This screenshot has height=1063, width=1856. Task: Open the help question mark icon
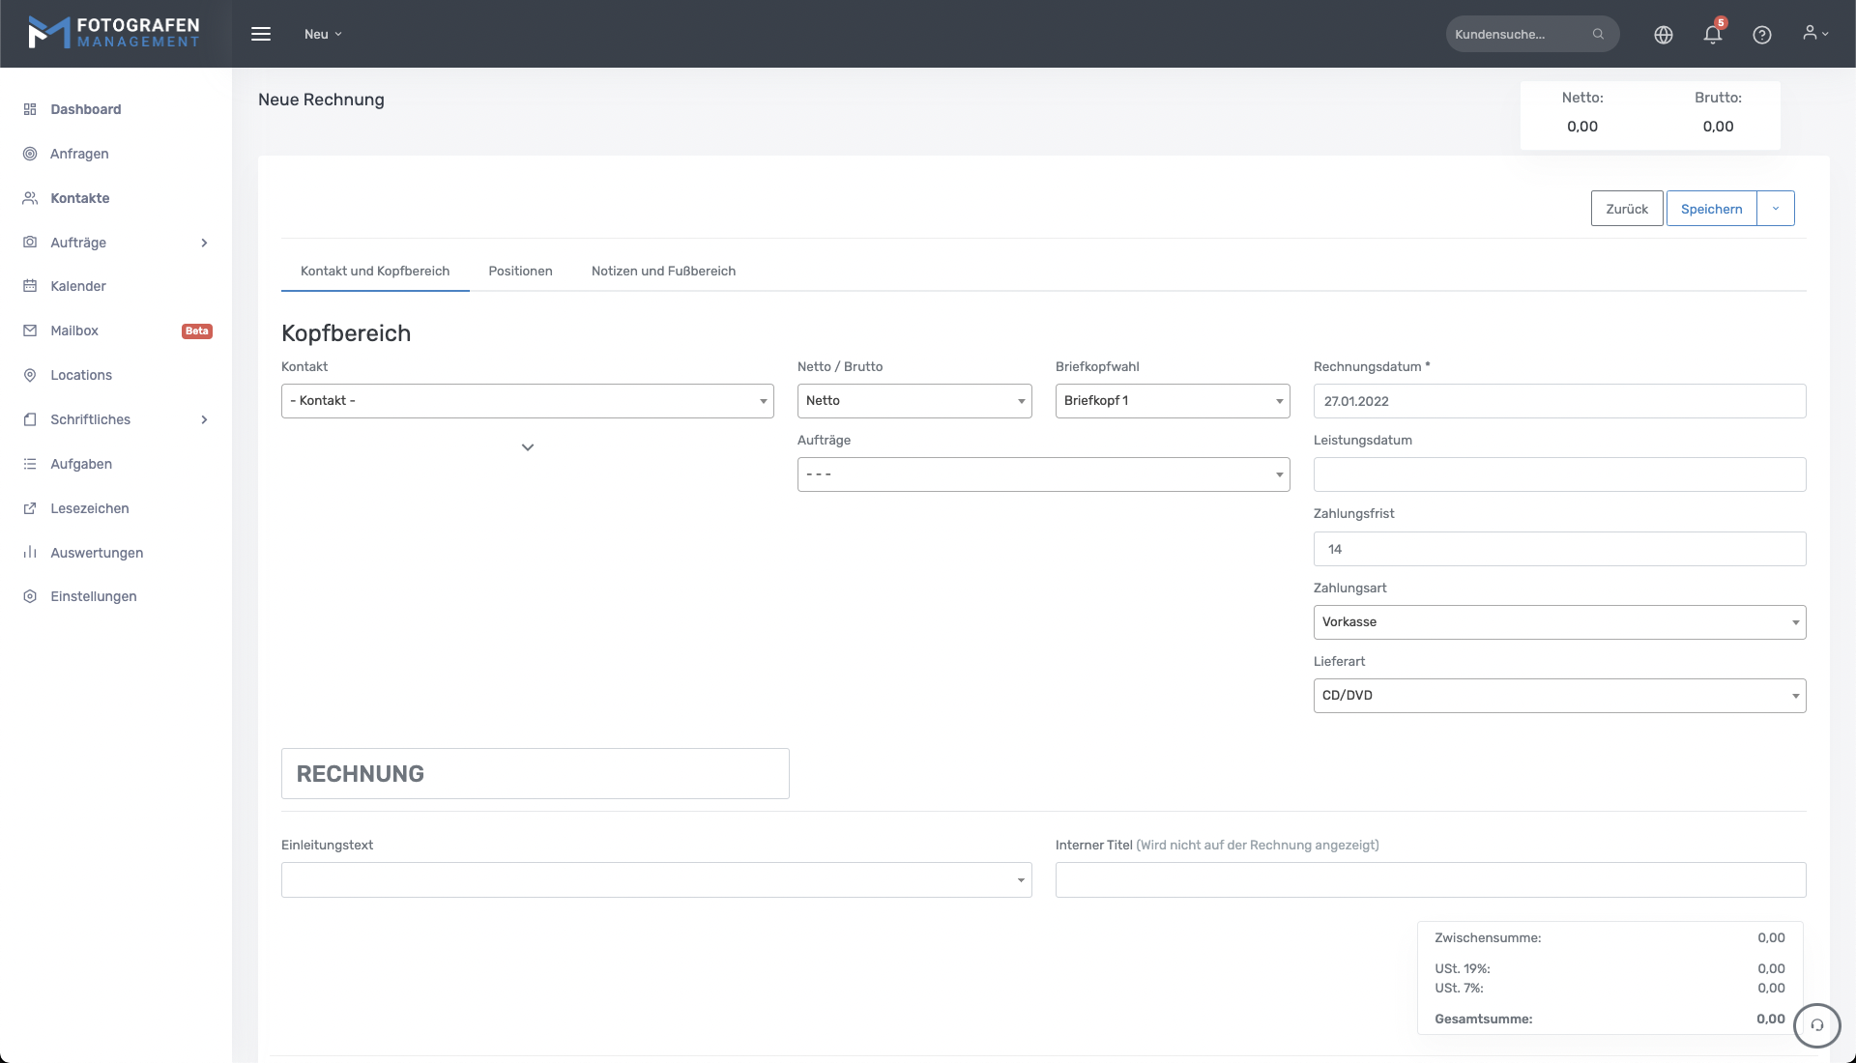pos(1761,35)
